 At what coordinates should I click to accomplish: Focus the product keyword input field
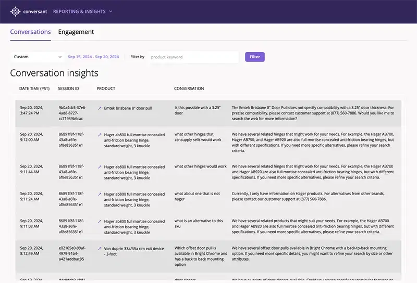click(x=193, y=57)
